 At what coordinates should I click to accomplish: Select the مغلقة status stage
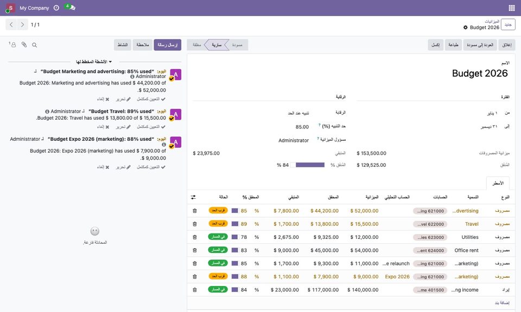click(196, 45)
